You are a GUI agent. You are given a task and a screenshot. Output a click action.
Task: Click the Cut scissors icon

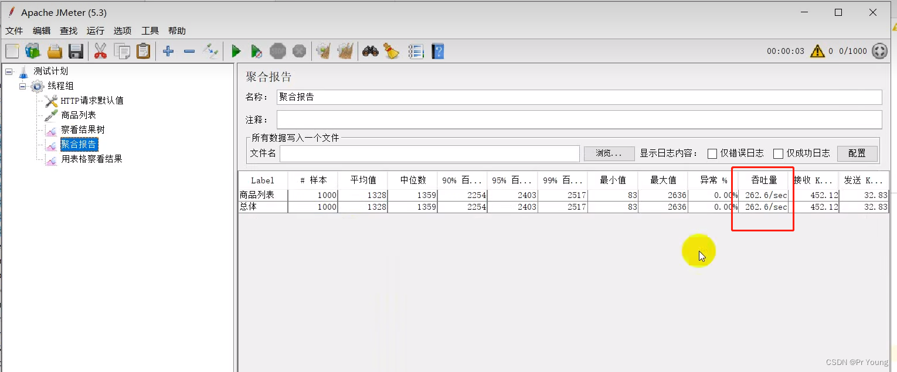pyautogui.click(x=100, y=52)
